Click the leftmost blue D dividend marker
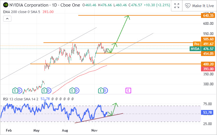The width and height of the screenshot is (217, 135). (20, 90)
